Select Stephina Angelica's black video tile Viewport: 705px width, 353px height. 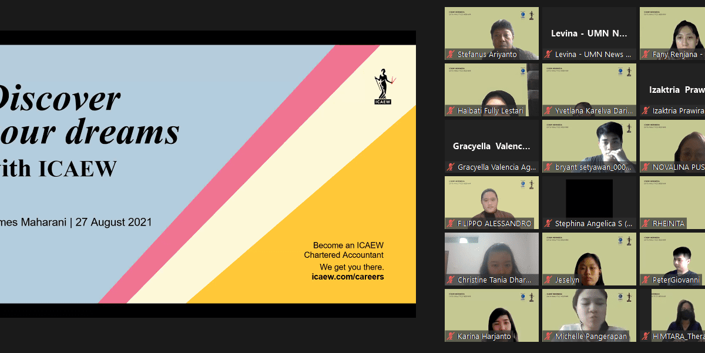coord(589,199)
